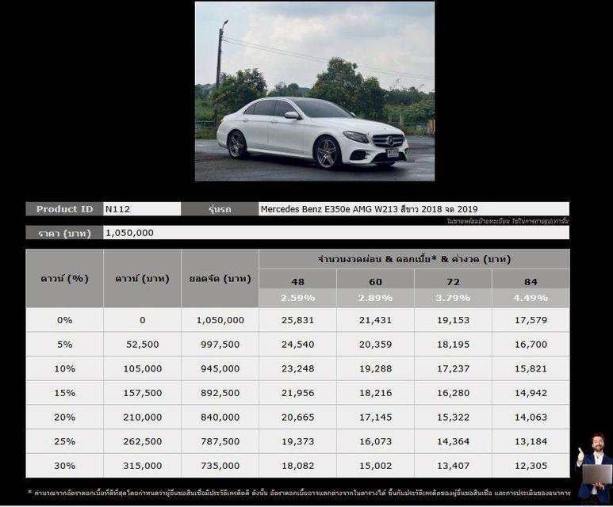This screenshot has width=613, height=507.
Task: Click financed amount 735,000
Action: coord(220,466)
